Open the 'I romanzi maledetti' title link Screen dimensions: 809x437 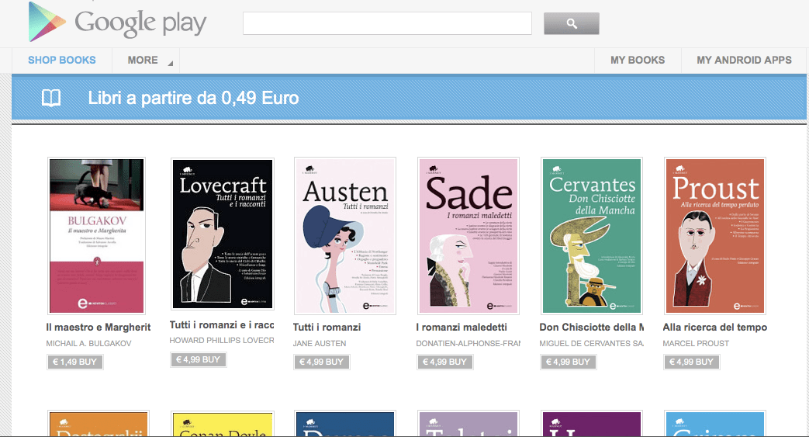tap(462, 327)
